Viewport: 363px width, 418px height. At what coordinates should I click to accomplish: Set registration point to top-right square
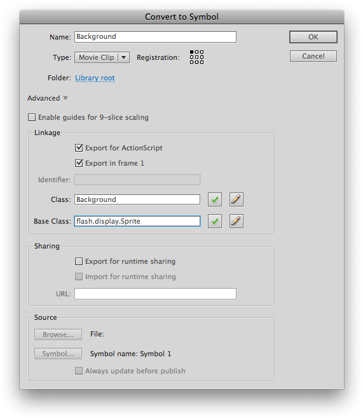pyautogui.click(x=202, y=52)
